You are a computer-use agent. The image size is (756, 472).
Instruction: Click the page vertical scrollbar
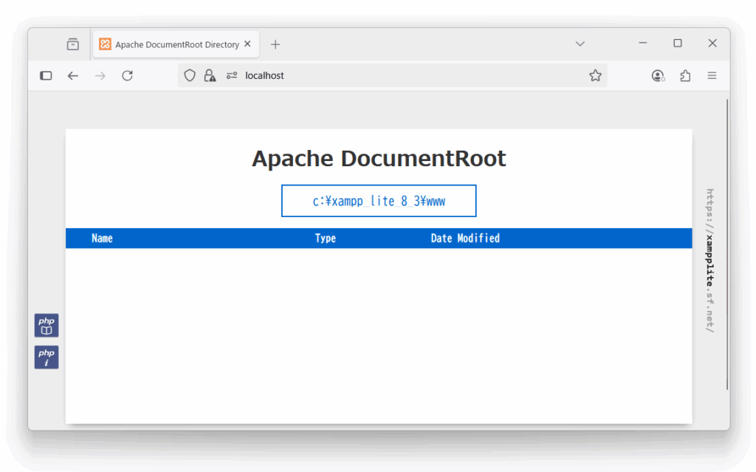tap(727, 244)
